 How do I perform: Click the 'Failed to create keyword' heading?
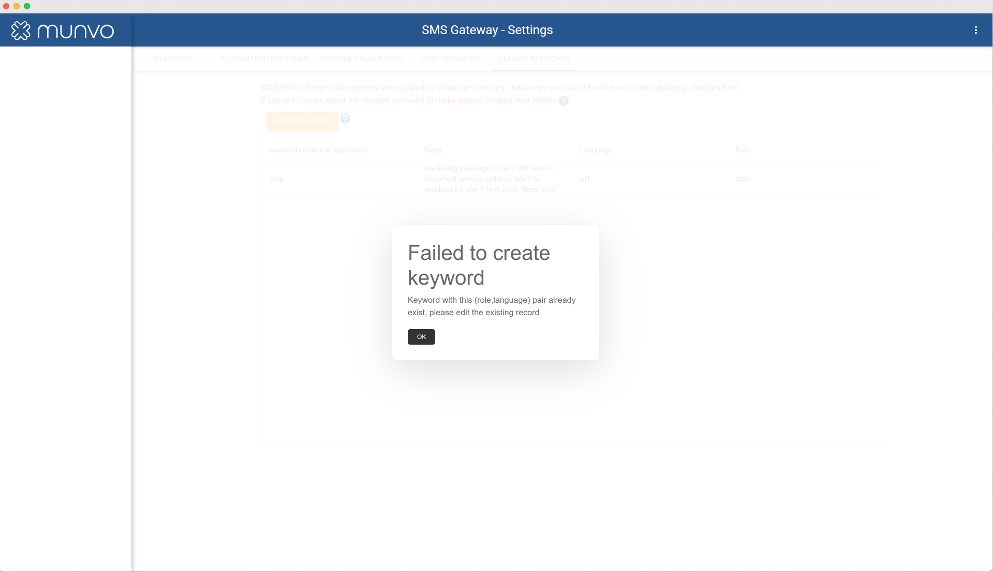pyautogui.click(x=479, y=265)
